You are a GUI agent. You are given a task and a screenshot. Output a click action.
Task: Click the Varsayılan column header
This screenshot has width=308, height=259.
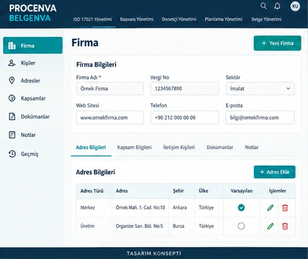tap(241, 191)
